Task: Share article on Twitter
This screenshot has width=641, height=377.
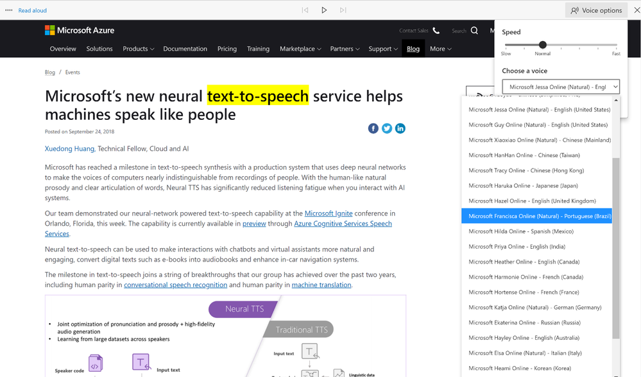Action: pyautogui.click(x=387, y=128)
